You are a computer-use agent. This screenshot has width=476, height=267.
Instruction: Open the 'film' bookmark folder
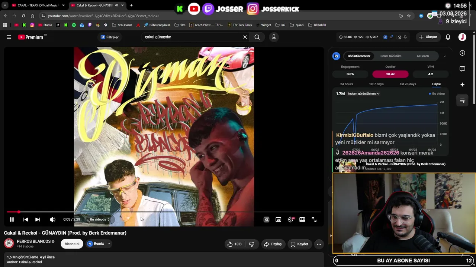(180, 25)
